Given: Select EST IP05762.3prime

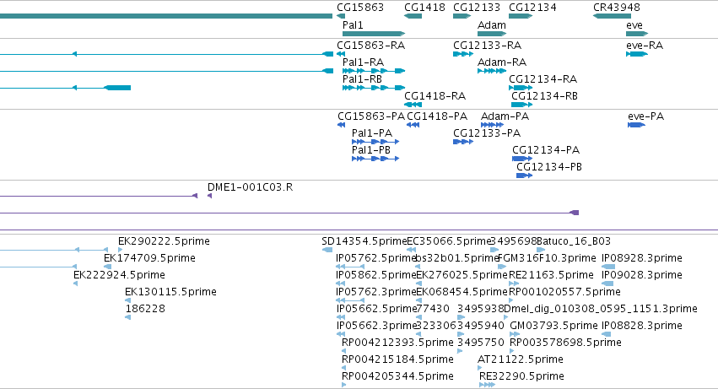Looking at the screenshot, I should click(x=376, y=292).
